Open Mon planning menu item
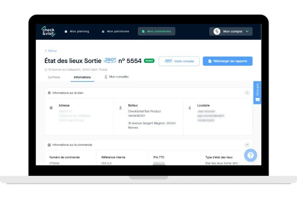The image size is (297, 198). click(77, 31)
